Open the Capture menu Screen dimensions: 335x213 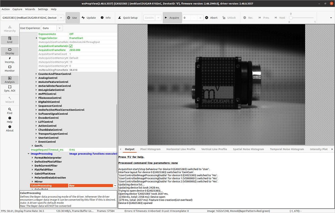[17, 9]
